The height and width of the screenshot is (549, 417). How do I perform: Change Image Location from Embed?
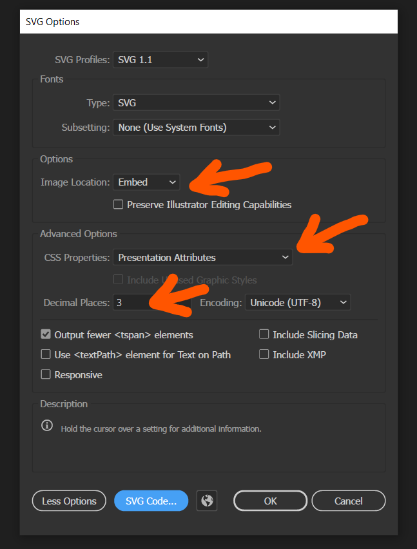(x=146, y=182)
